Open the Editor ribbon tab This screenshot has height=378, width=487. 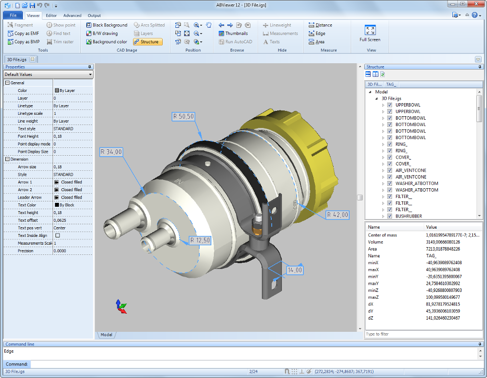(51, 16)
